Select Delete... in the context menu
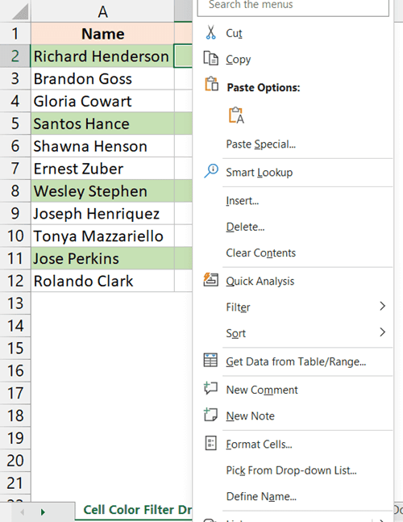403x522 pixels. (x=245, y=227)
